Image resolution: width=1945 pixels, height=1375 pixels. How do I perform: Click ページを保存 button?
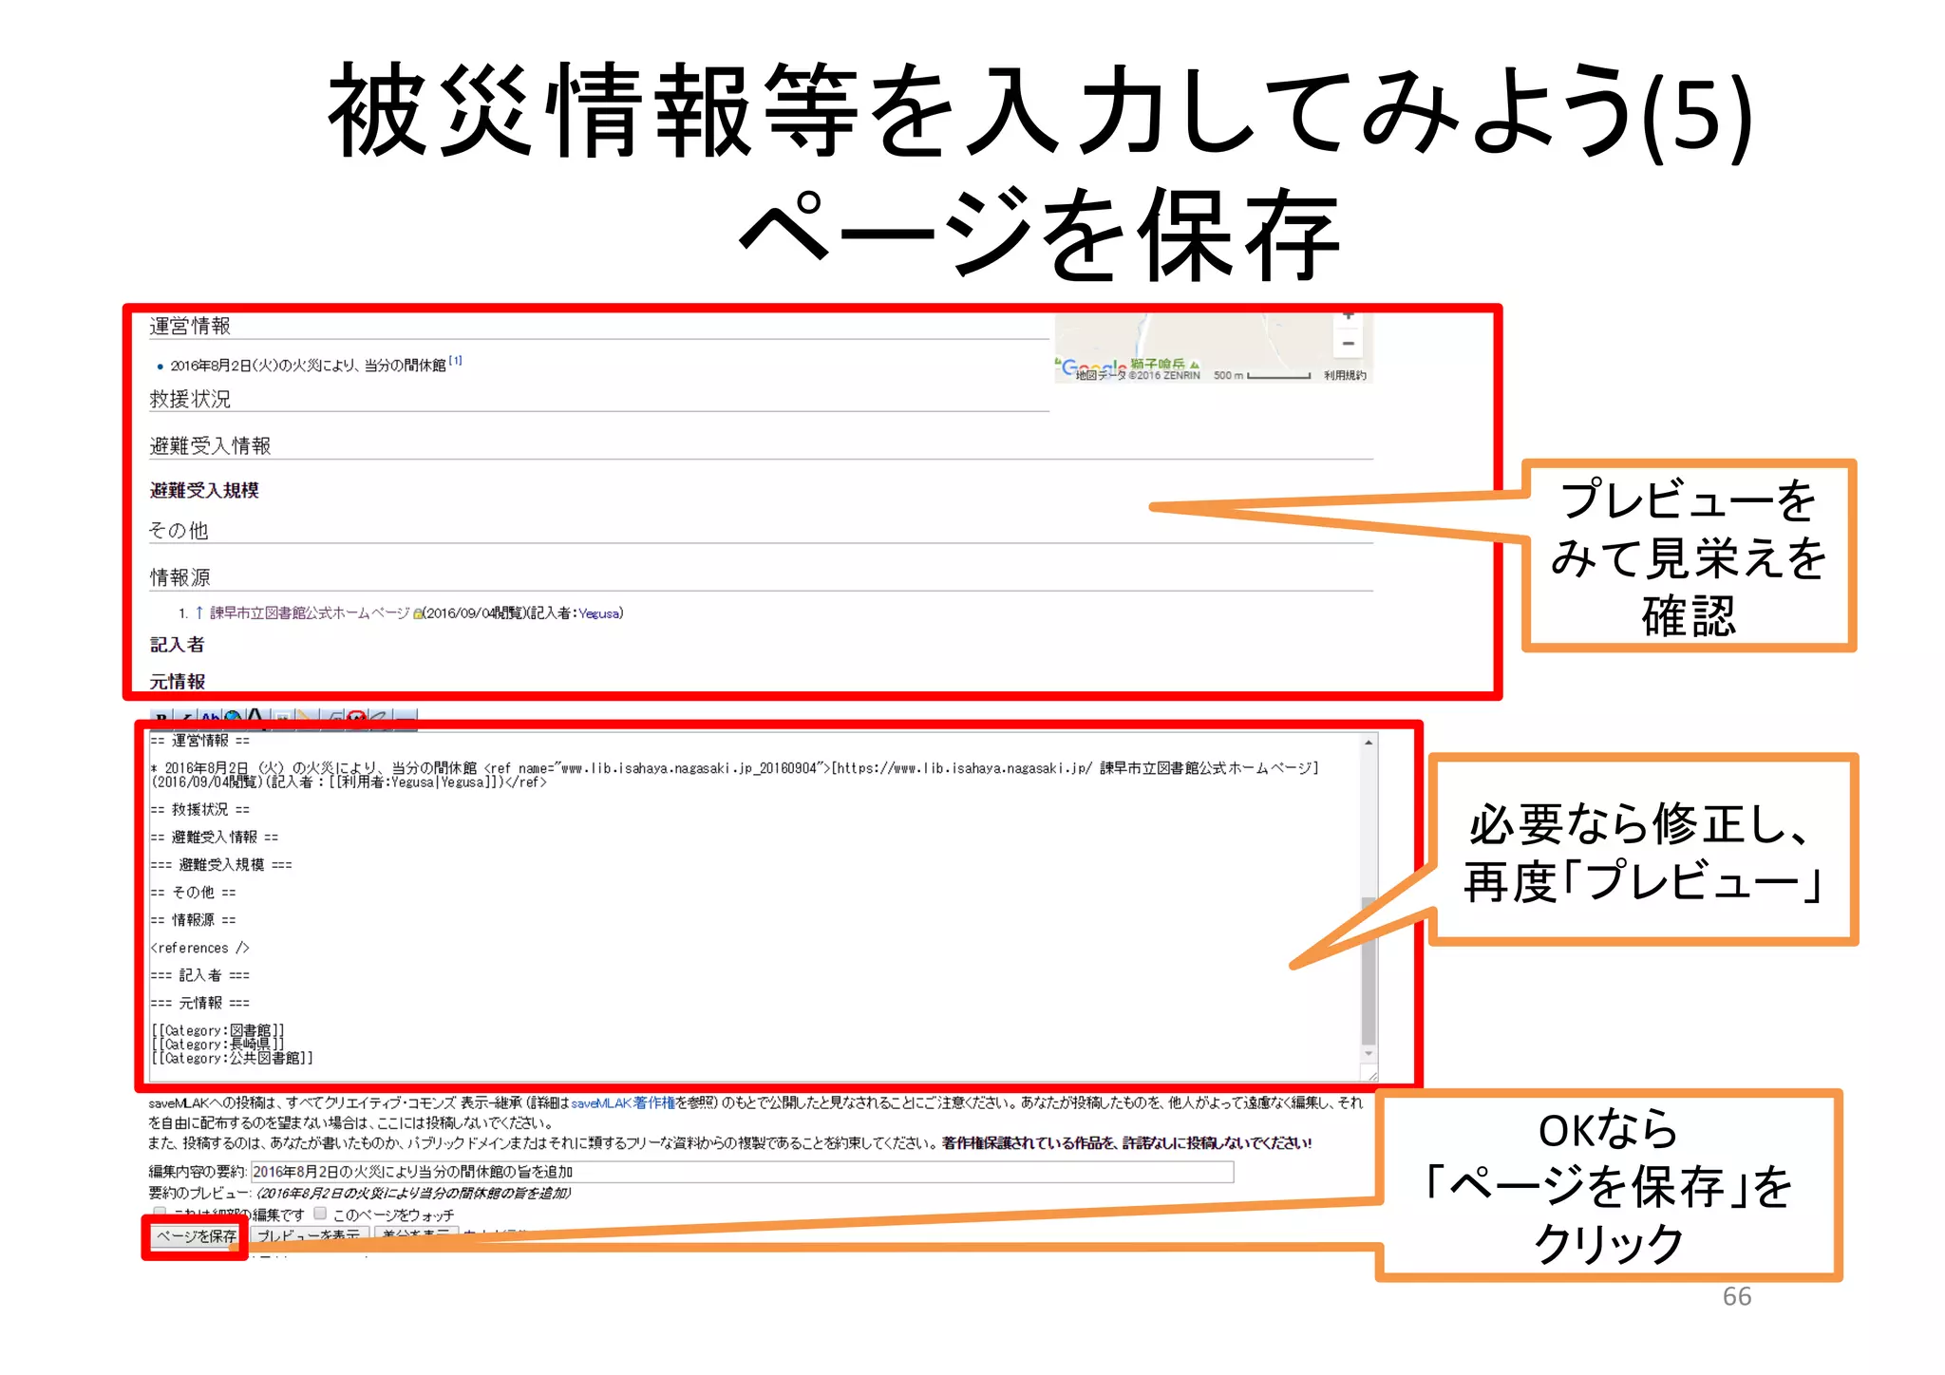[x=196, y=1236]
